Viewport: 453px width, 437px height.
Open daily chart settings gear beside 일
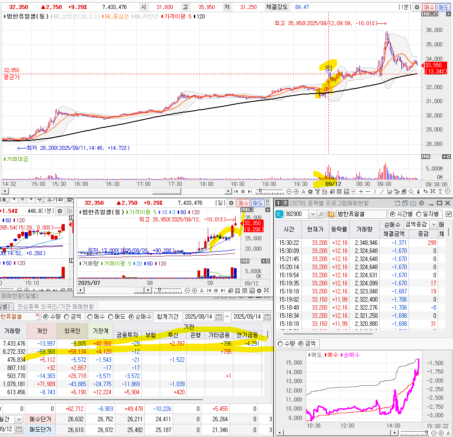coord(231,203)
